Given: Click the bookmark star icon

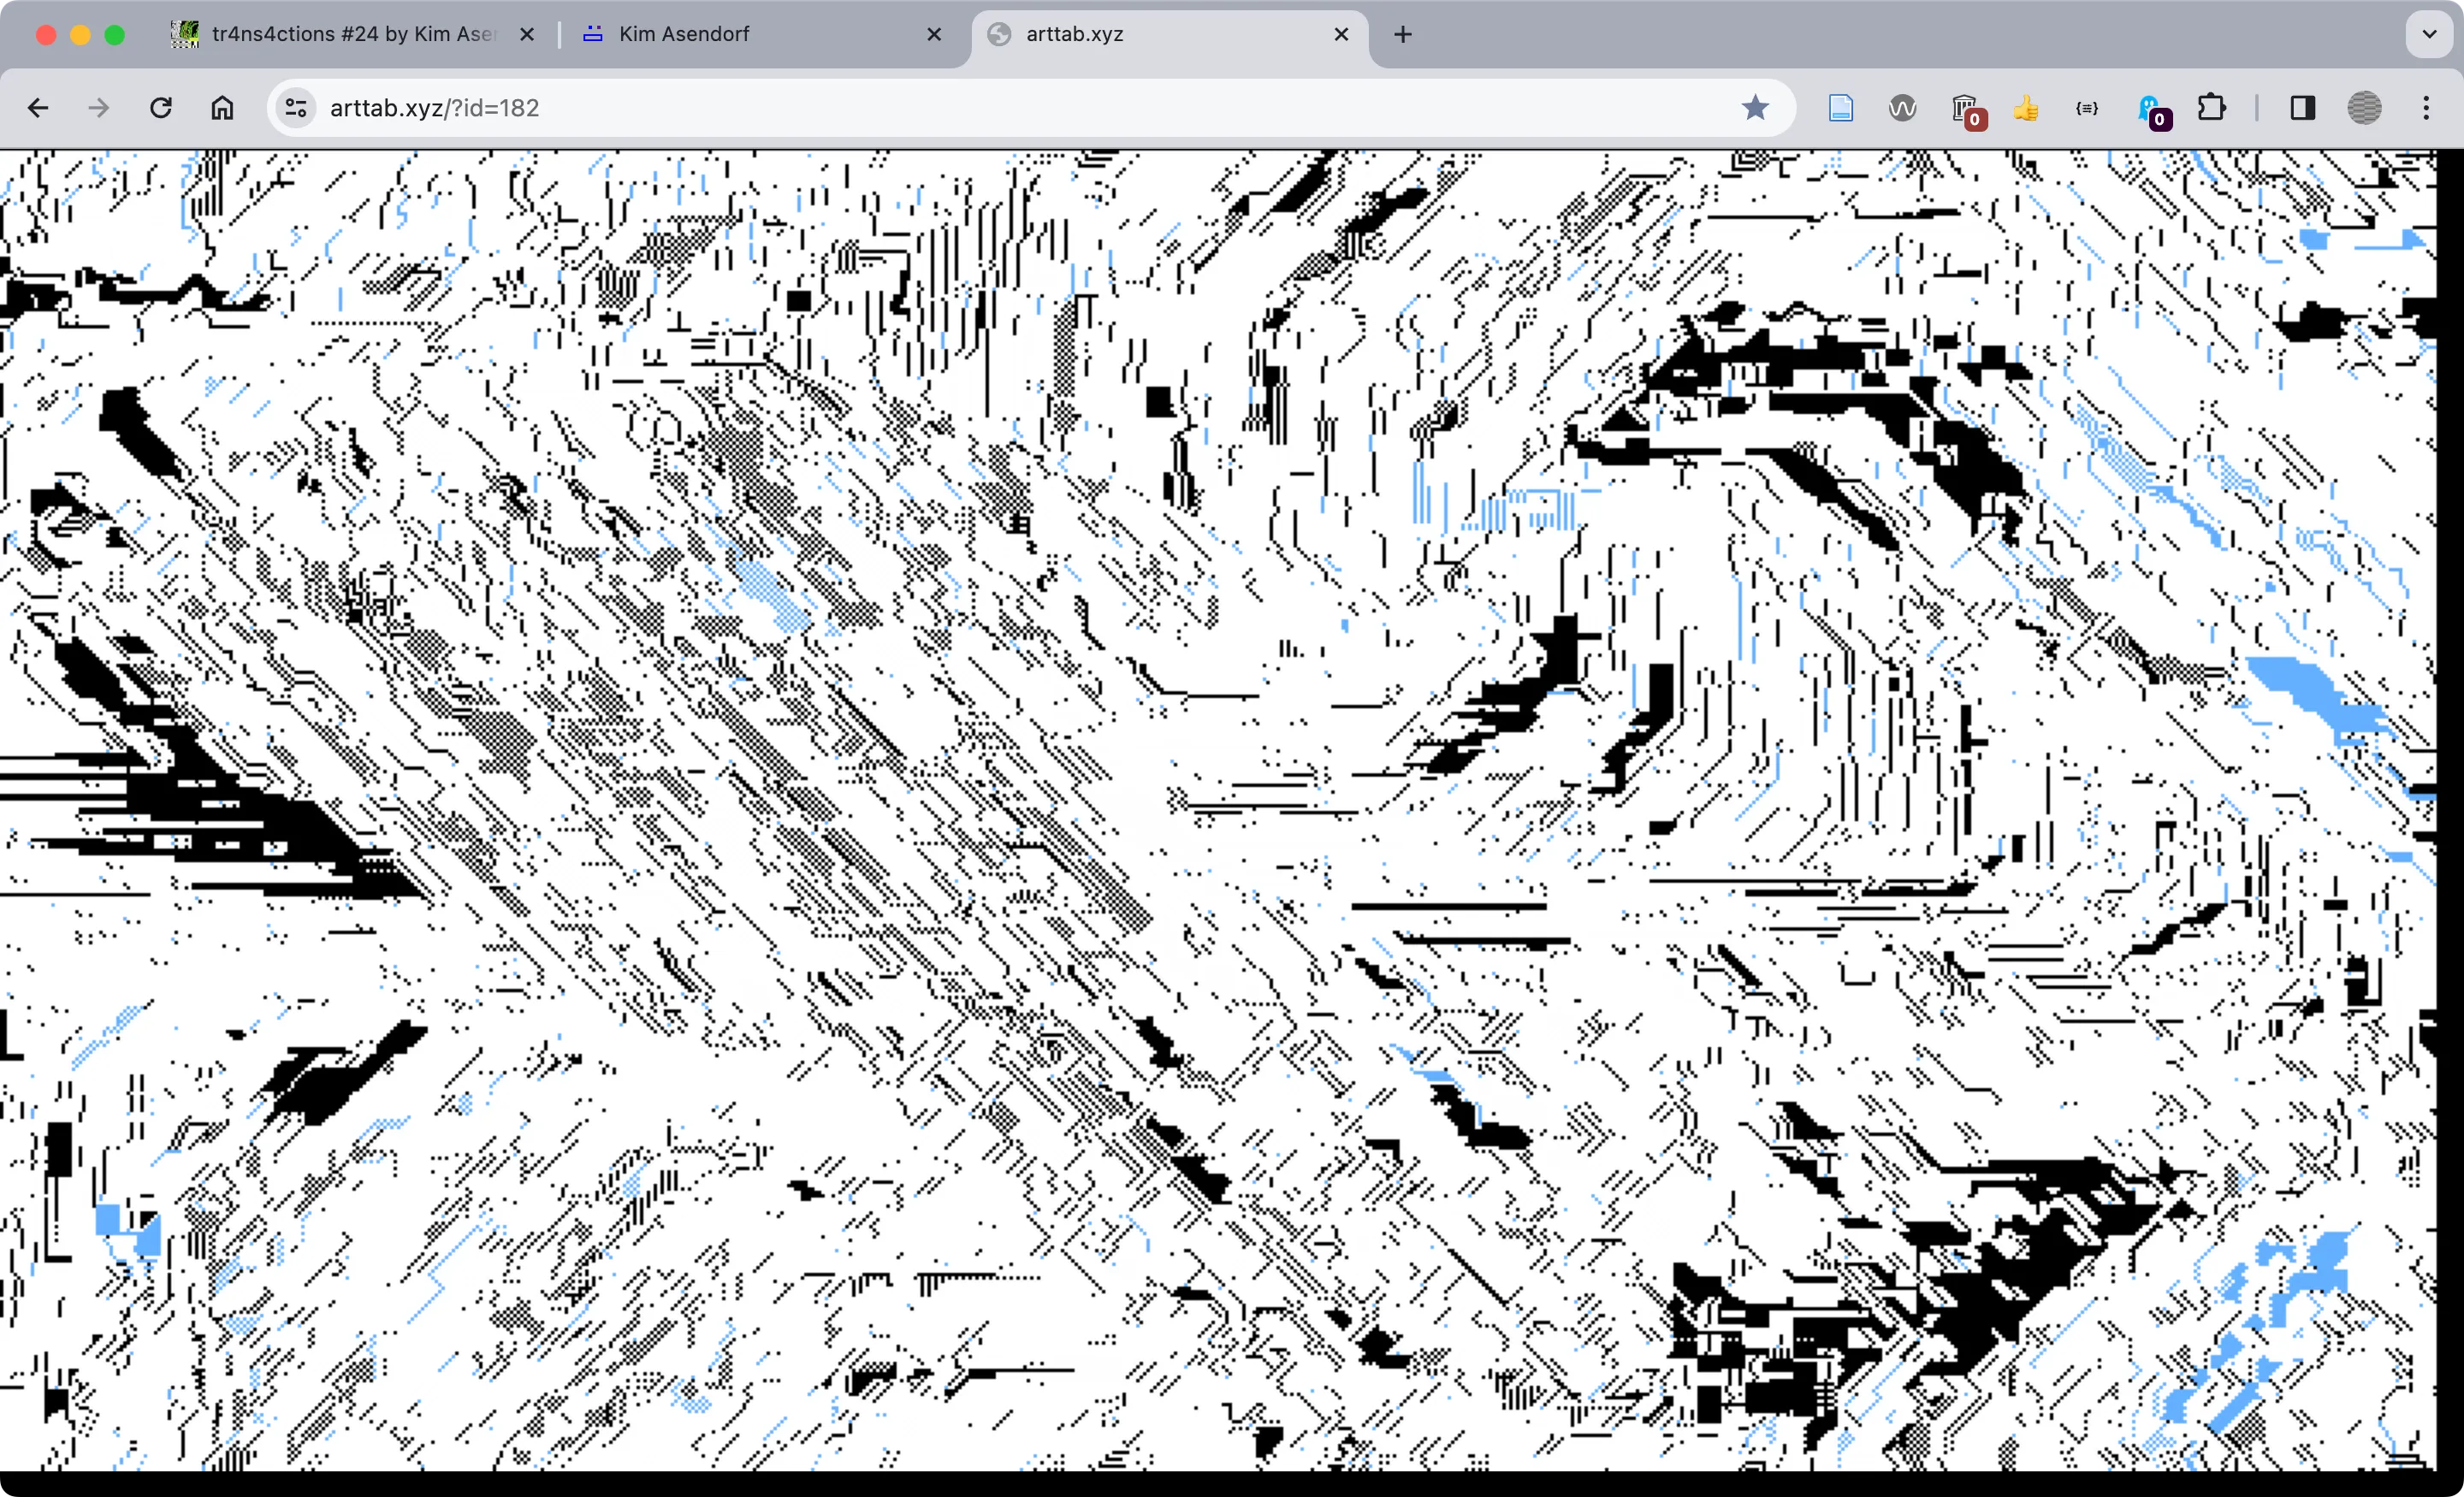Looking at the screenshot, I should coord(1754,108).
